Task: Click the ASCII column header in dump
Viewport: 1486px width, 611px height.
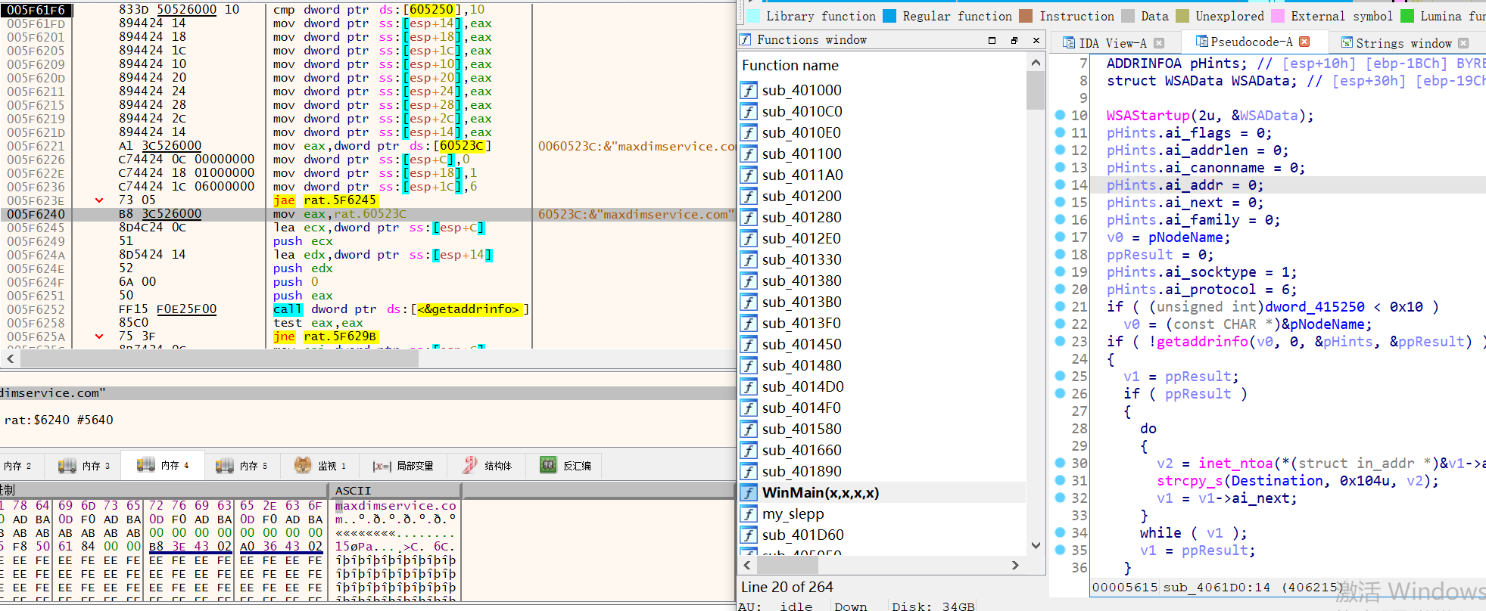Action: tap(396, 490)
